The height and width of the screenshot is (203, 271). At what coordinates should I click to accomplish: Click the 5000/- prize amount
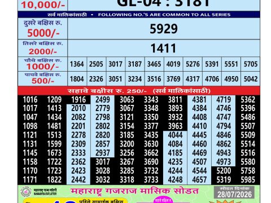43,33
